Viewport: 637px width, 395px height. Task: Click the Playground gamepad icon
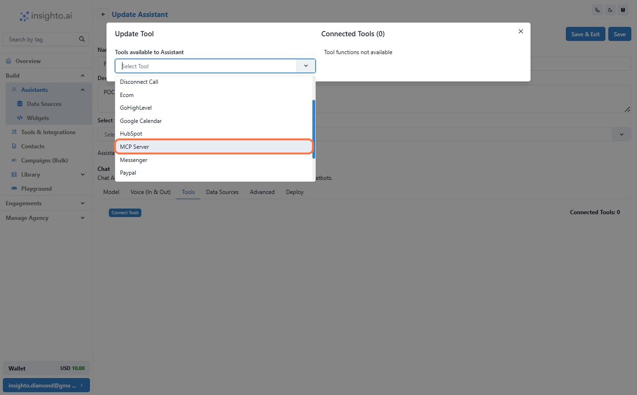(x=14, y=189)
